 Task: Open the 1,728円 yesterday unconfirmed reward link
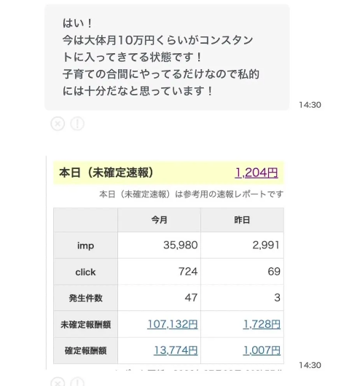[262, 324]
